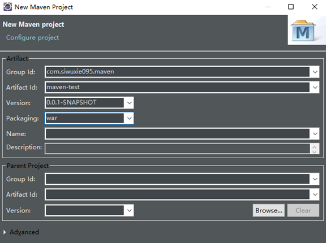Click the Description scroll down arrow

(x=314, y=151)
